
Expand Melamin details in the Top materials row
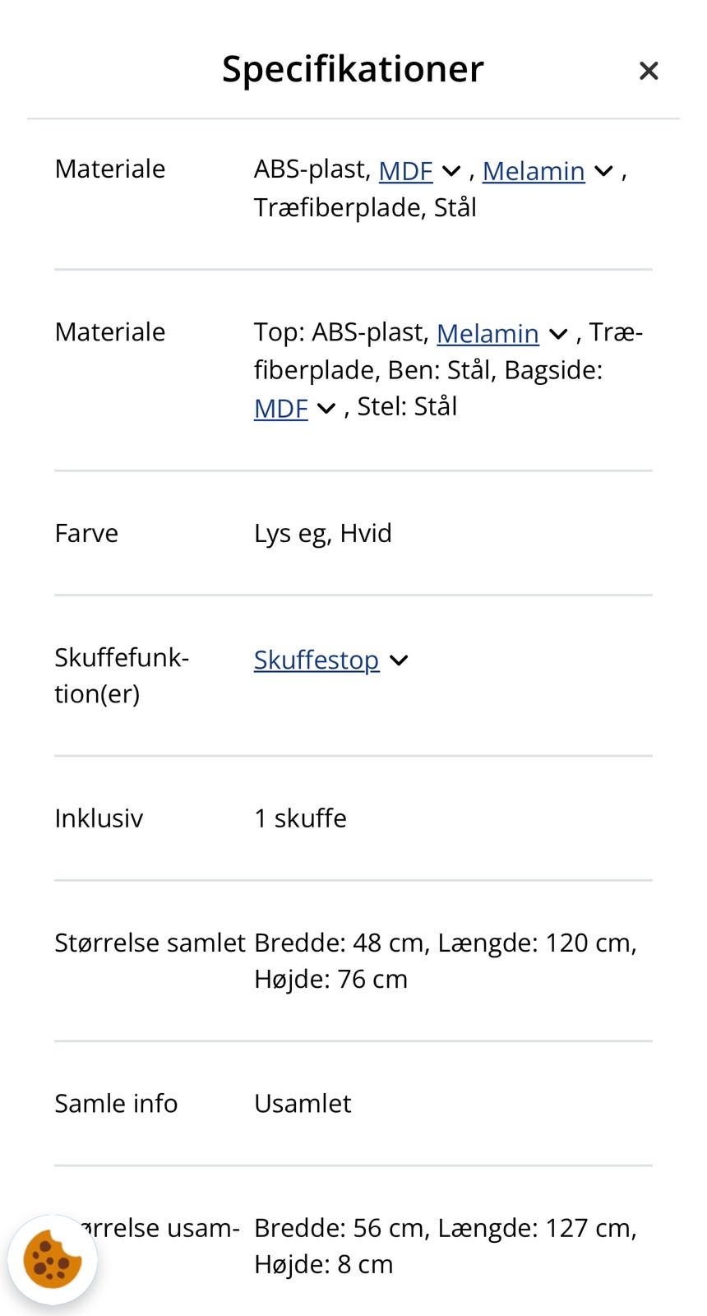557,334
